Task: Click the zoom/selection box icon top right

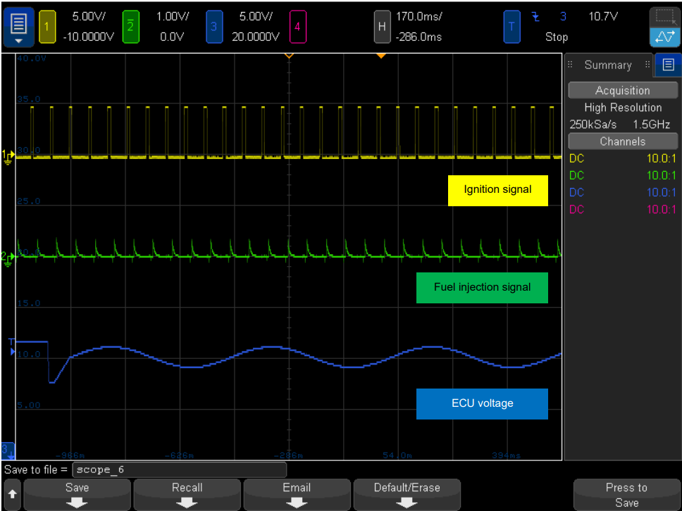Action: pyautogui.click(x=664, y=18)
